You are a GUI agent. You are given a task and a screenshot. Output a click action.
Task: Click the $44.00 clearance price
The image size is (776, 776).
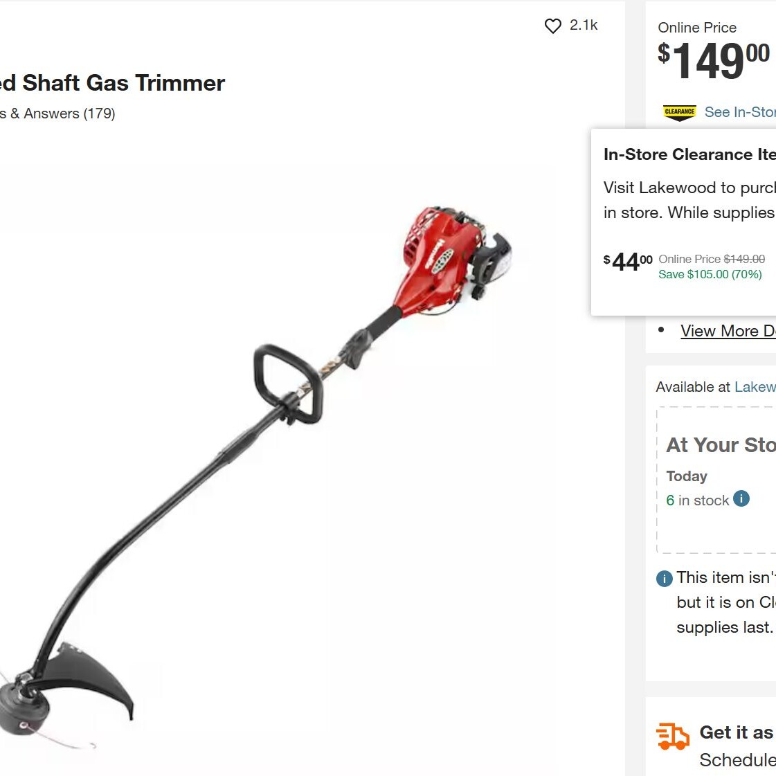628,262
